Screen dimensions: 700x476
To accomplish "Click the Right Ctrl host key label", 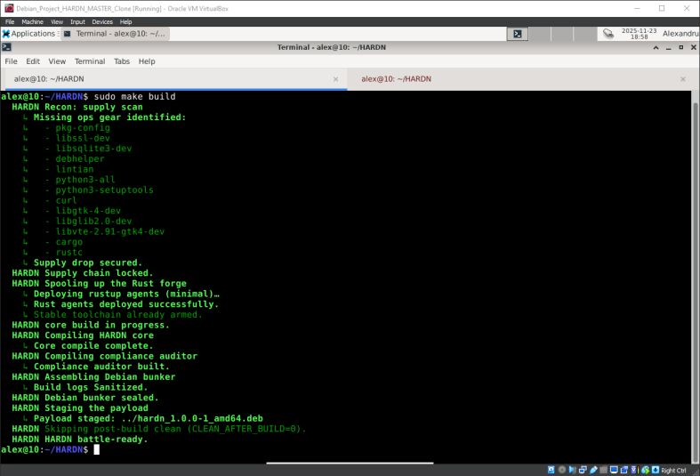I will tap(673, 470).
